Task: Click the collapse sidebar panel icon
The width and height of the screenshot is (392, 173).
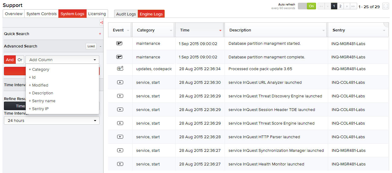Action: (x=101, y=23)
